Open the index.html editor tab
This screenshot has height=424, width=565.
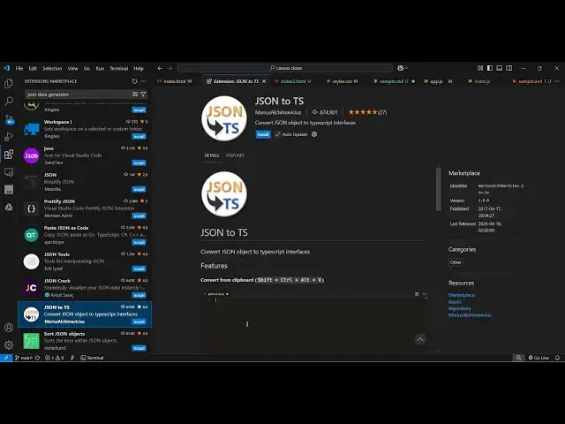(x=177, y=81)
